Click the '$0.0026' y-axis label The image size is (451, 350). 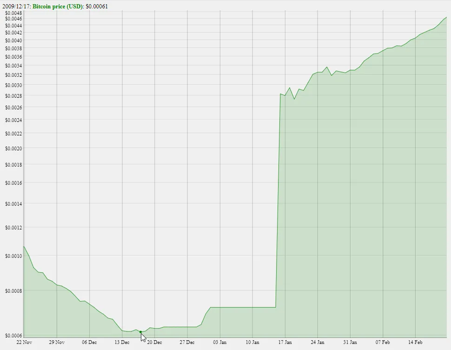coord(13,108)
